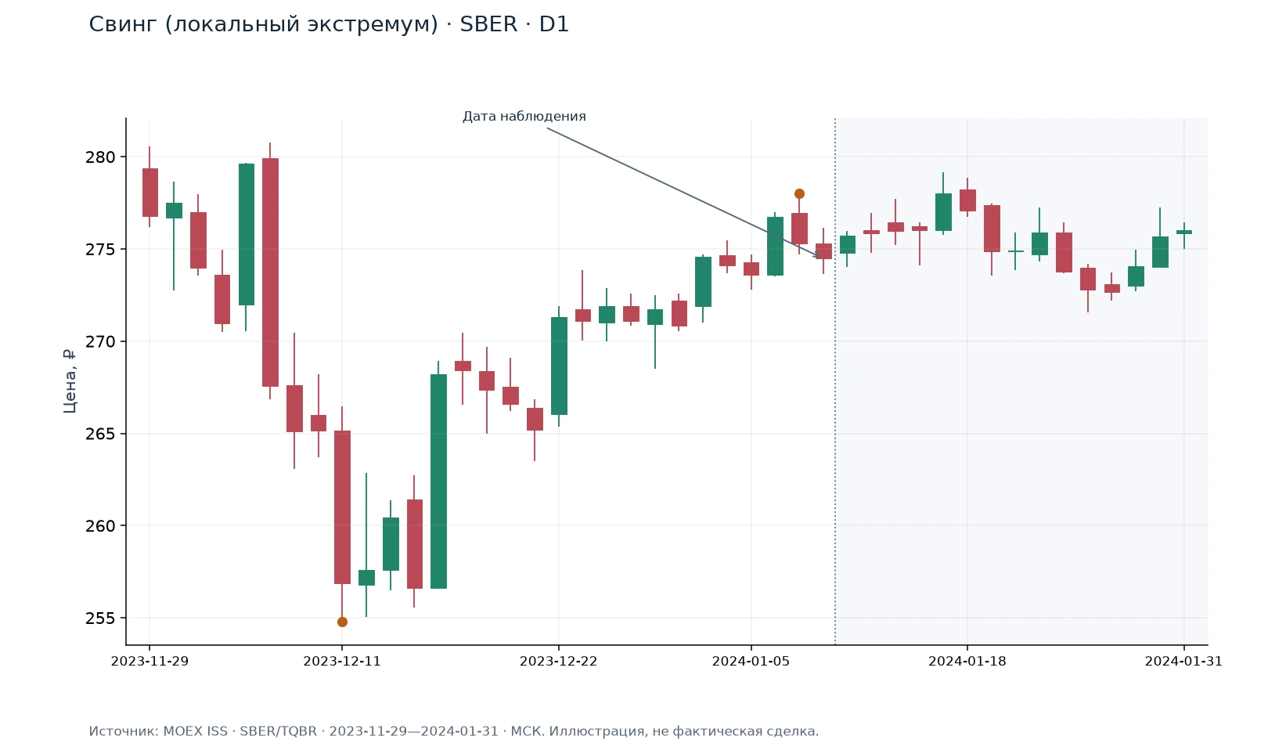Click the y-axis tick label 280
1268x750 pixels.
[100, 157]
